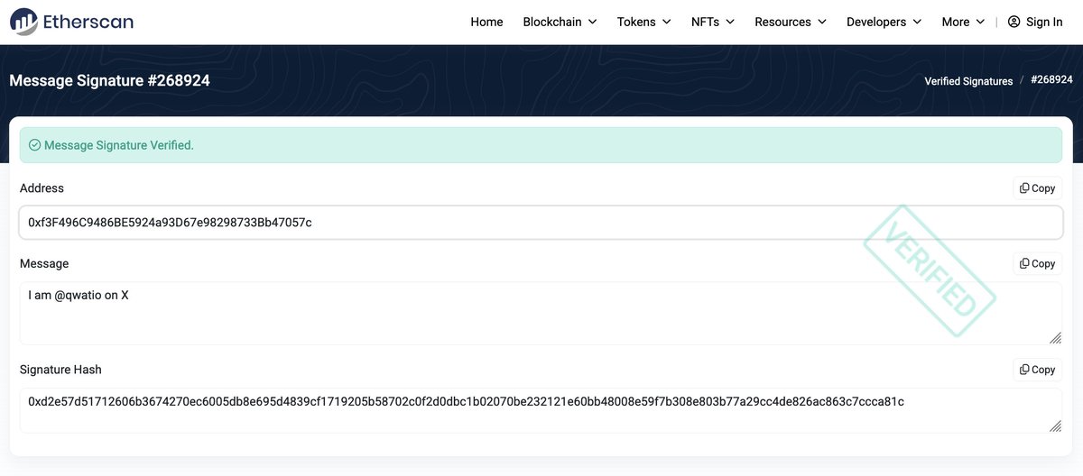
Task: Open Verified Signatures breadcrumb link
Action: pyautogui.click(x=968, y=81)
